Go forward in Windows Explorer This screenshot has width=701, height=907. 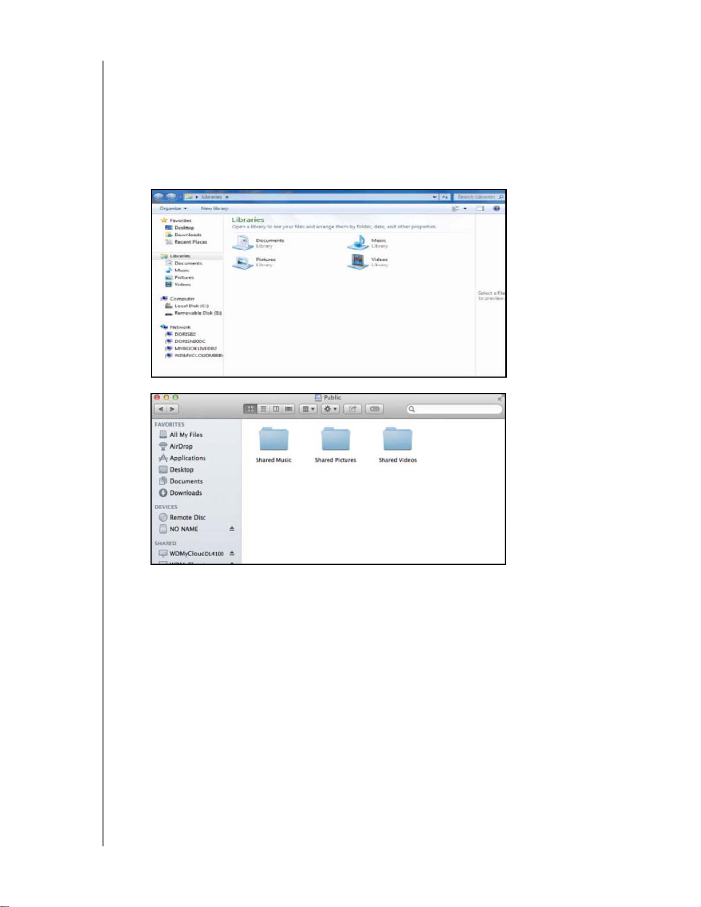tap(171, 197)
